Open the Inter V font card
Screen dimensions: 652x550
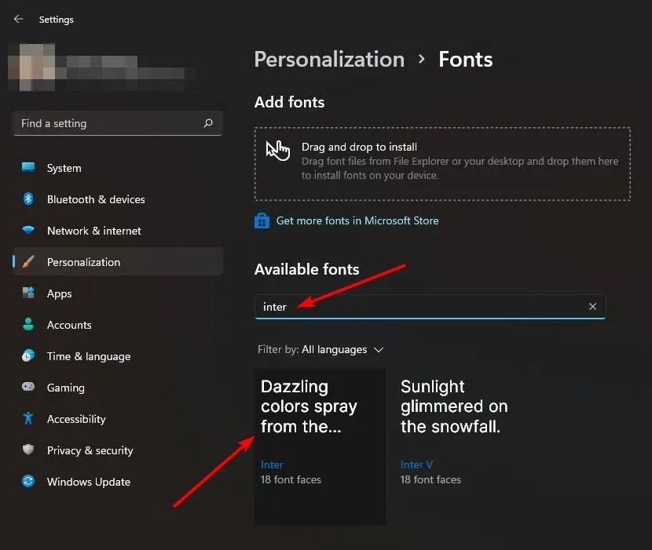tap(460, 446)
